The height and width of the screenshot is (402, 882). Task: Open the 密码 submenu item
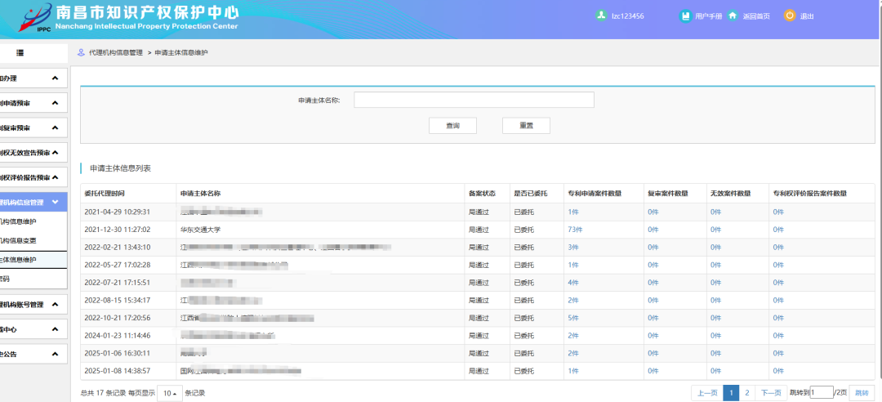pos(33,279)
